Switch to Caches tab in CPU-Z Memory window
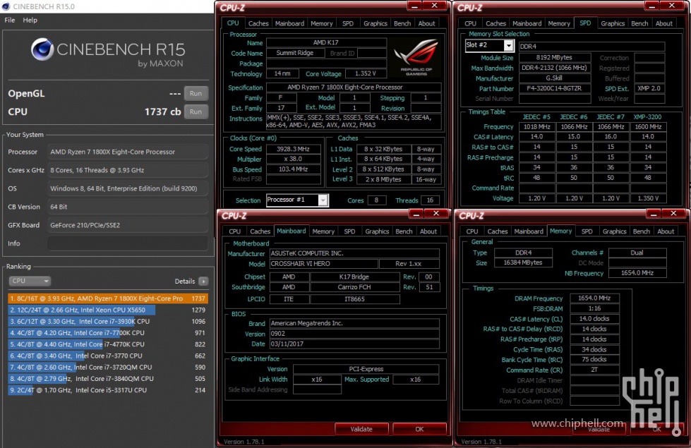691x448 pixels. (x=498, y=231)
